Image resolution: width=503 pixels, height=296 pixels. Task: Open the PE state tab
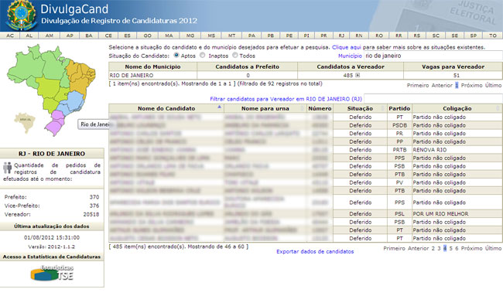click(x=289, y=36)
